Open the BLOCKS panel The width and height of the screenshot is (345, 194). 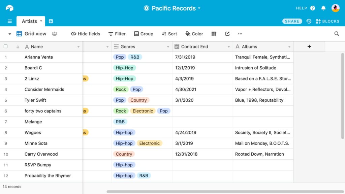pos(327,21)
